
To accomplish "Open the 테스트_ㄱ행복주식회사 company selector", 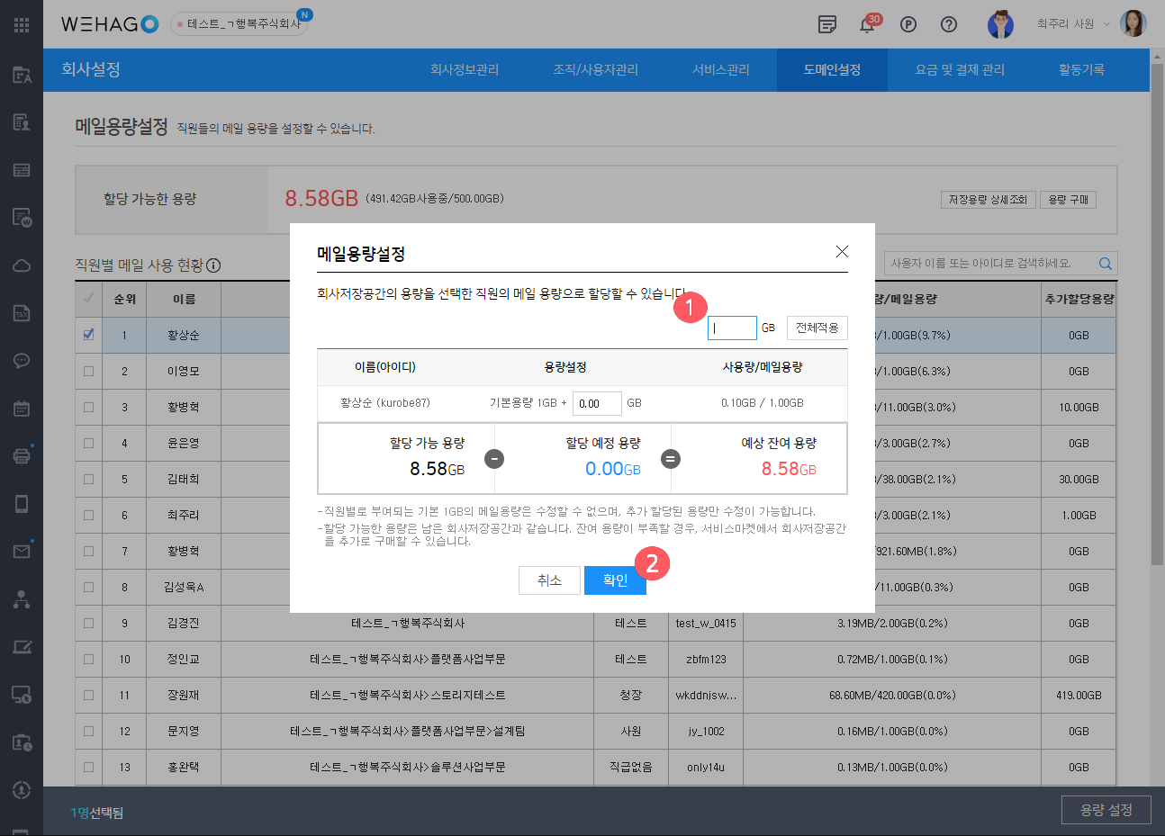I will [x=239, y=24].
